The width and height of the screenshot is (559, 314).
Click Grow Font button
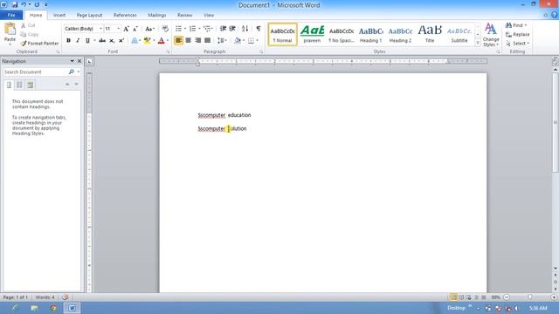point(126,29)
